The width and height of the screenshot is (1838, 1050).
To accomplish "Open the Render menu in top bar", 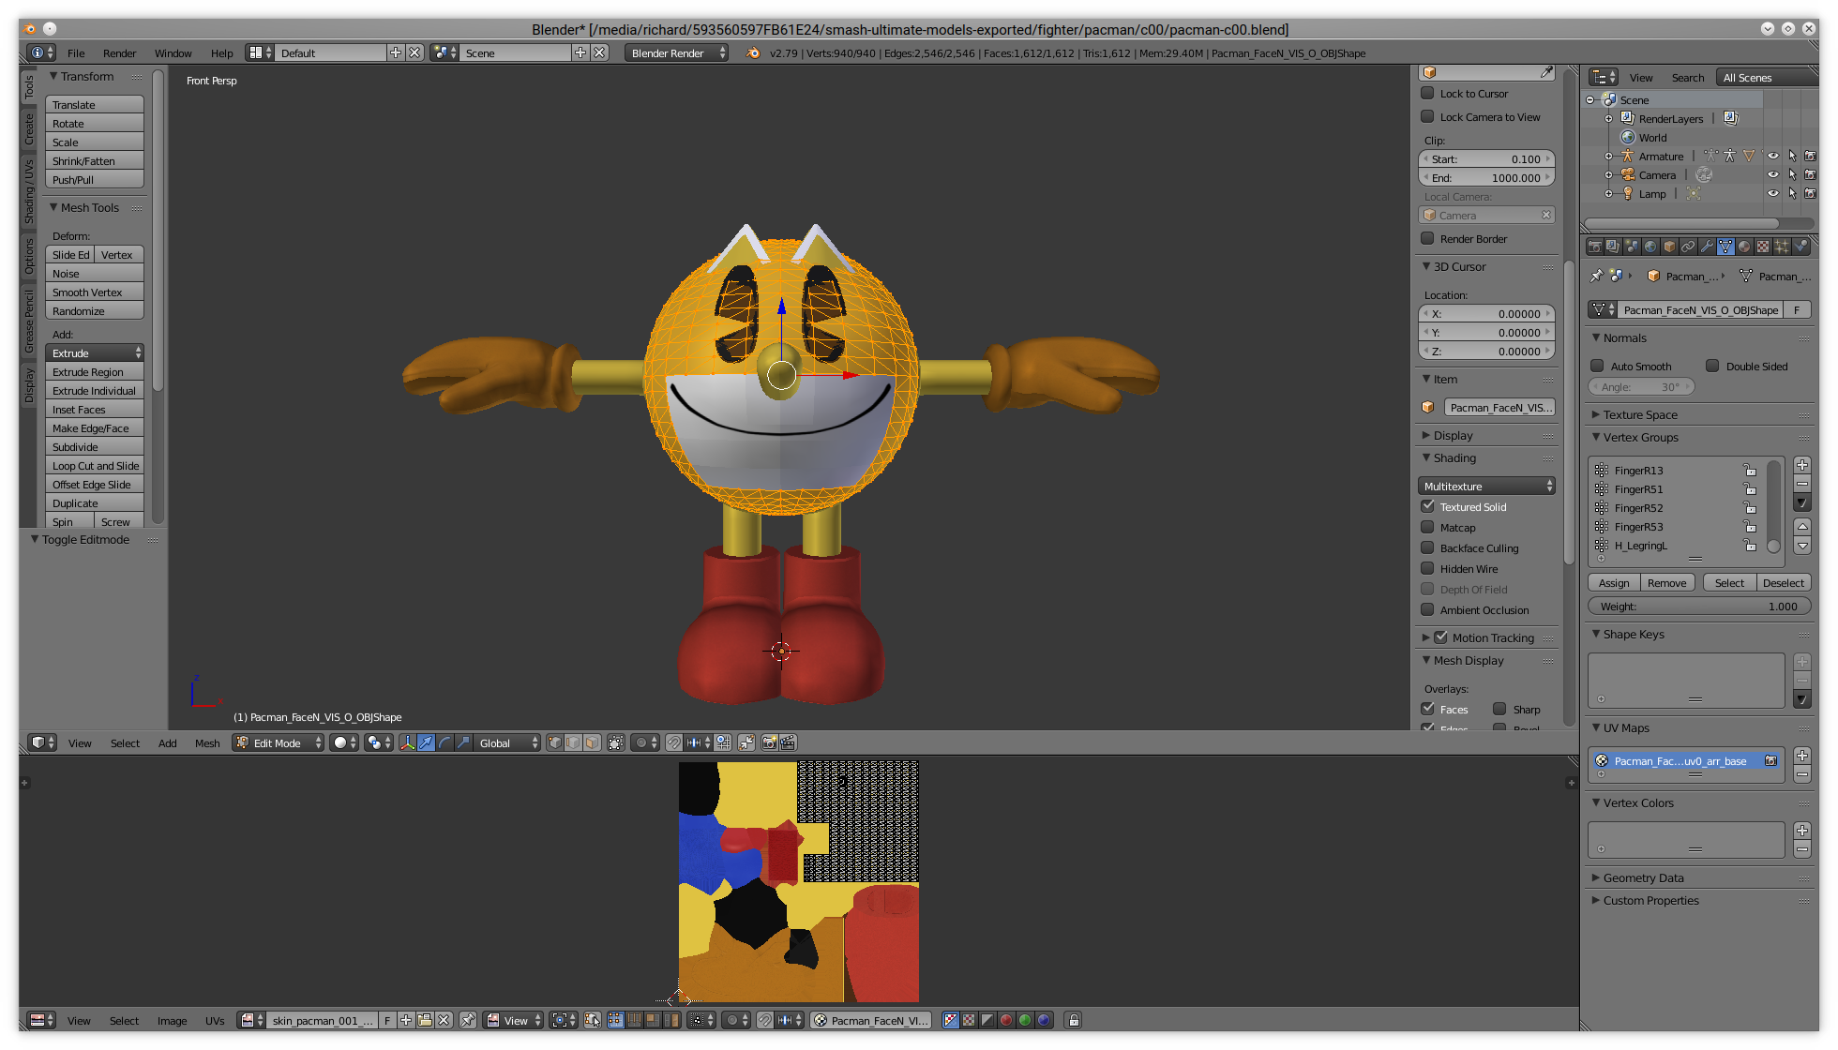I will pyautogui.click(x=119, y=52).
